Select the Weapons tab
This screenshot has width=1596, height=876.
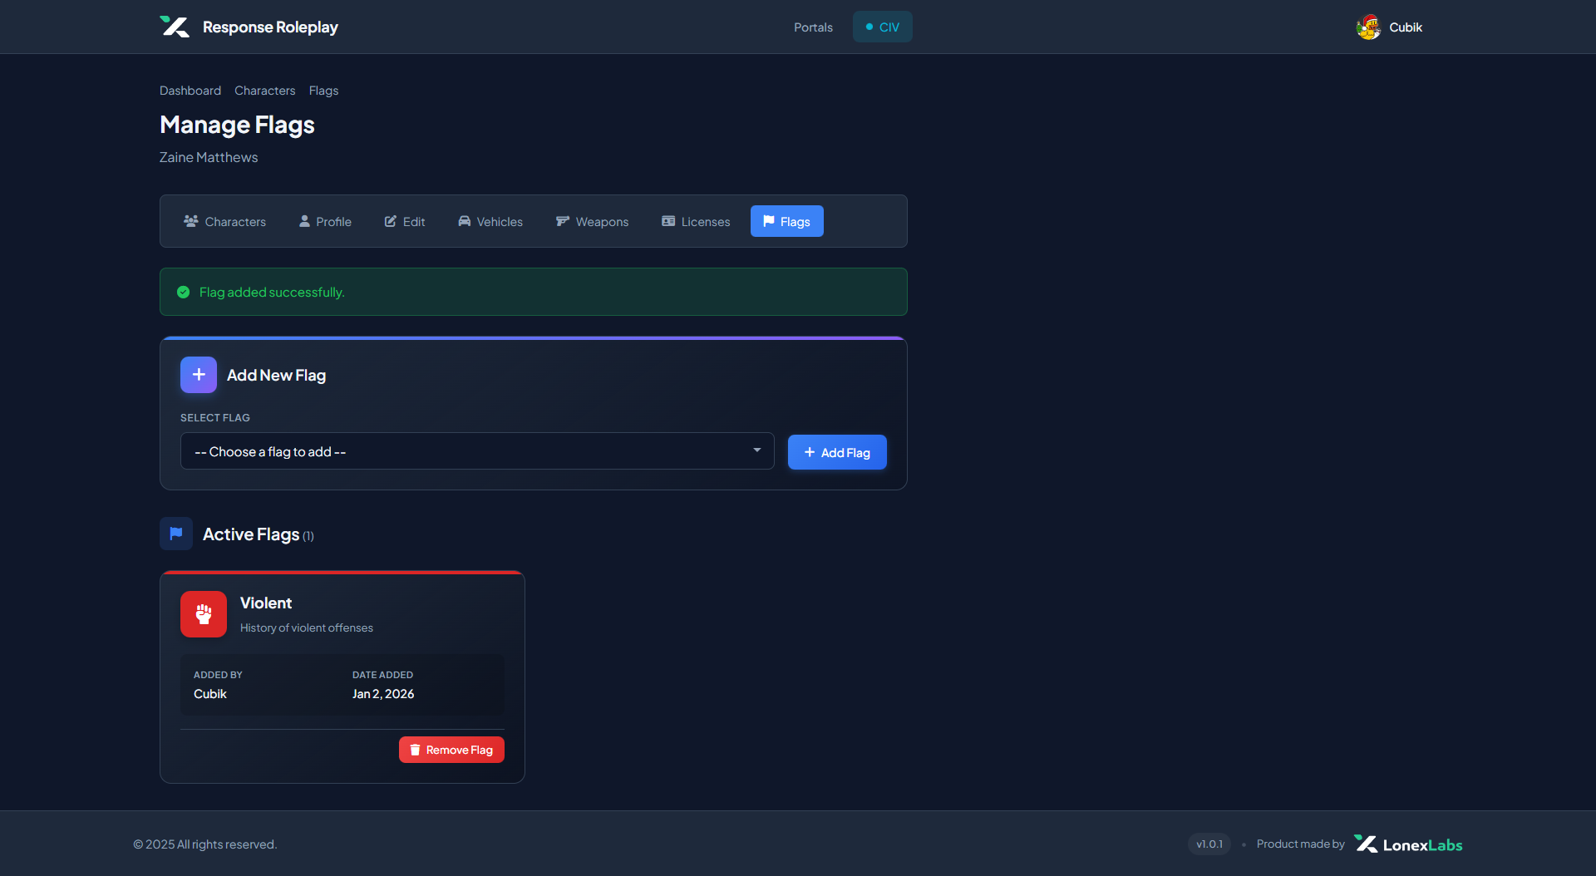click(x=593, y=222)
